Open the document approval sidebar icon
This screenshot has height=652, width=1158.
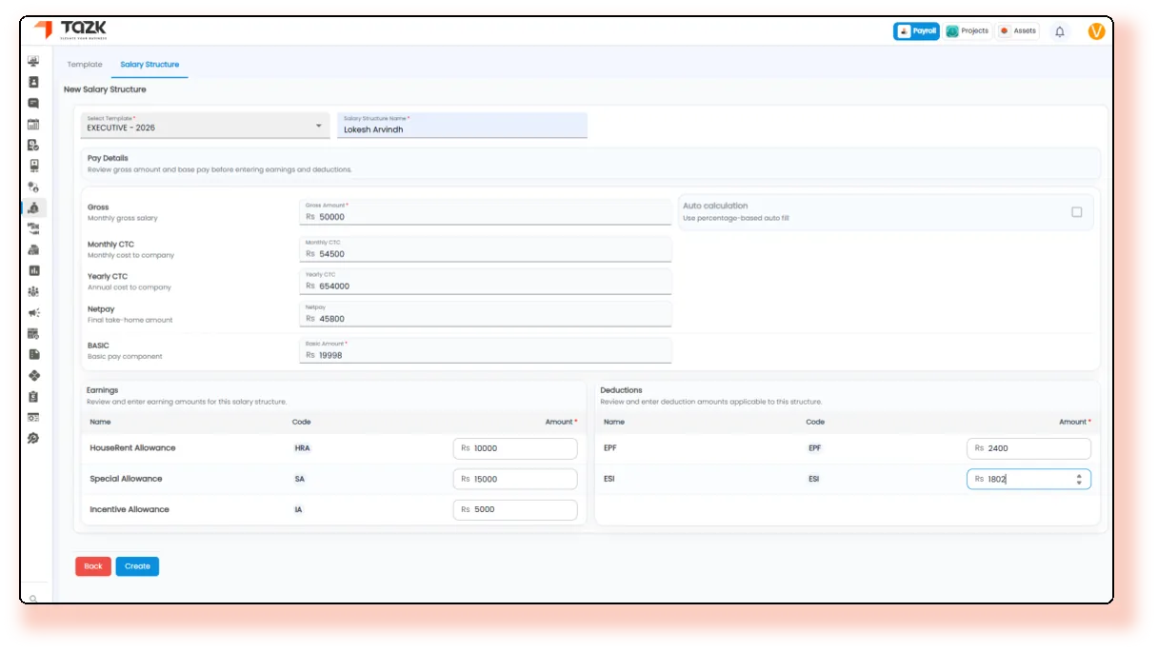tap(33, 145)
